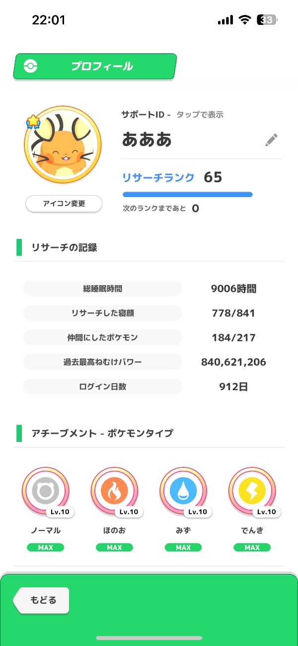Tap the username あああ
Screen dimensions: 298x646
click(x=147, y=140)
